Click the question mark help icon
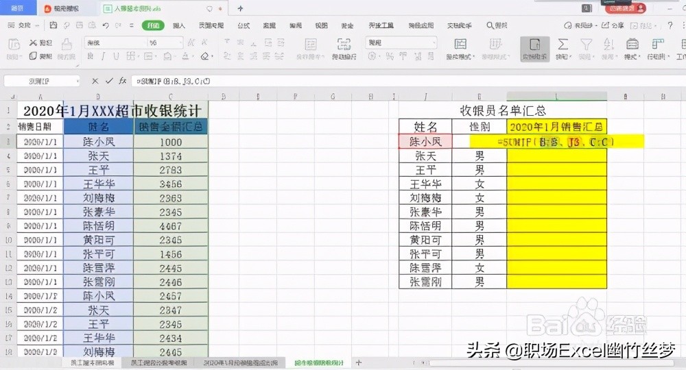This screenshot has height=370, width=686. pos(670,26)
